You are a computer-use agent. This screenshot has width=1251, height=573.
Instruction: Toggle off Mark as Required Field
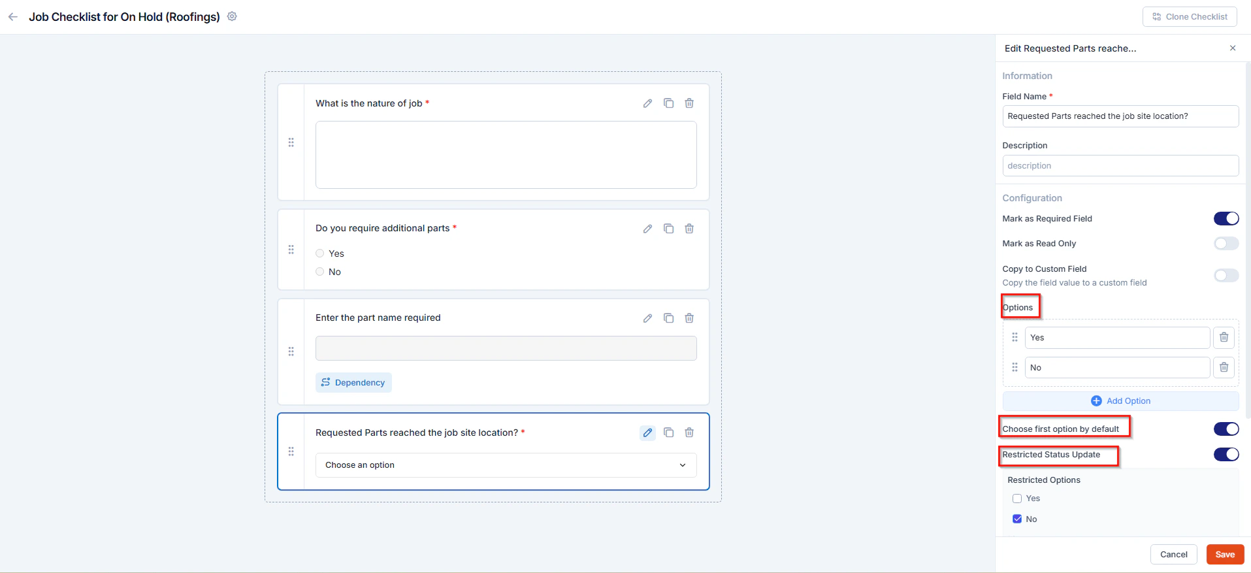1226,219
